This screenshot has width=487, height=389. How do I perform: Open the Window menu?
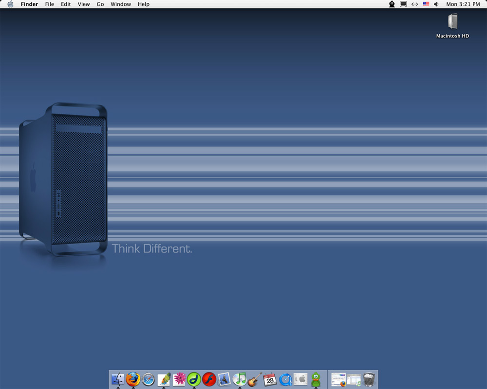(121, 4)
